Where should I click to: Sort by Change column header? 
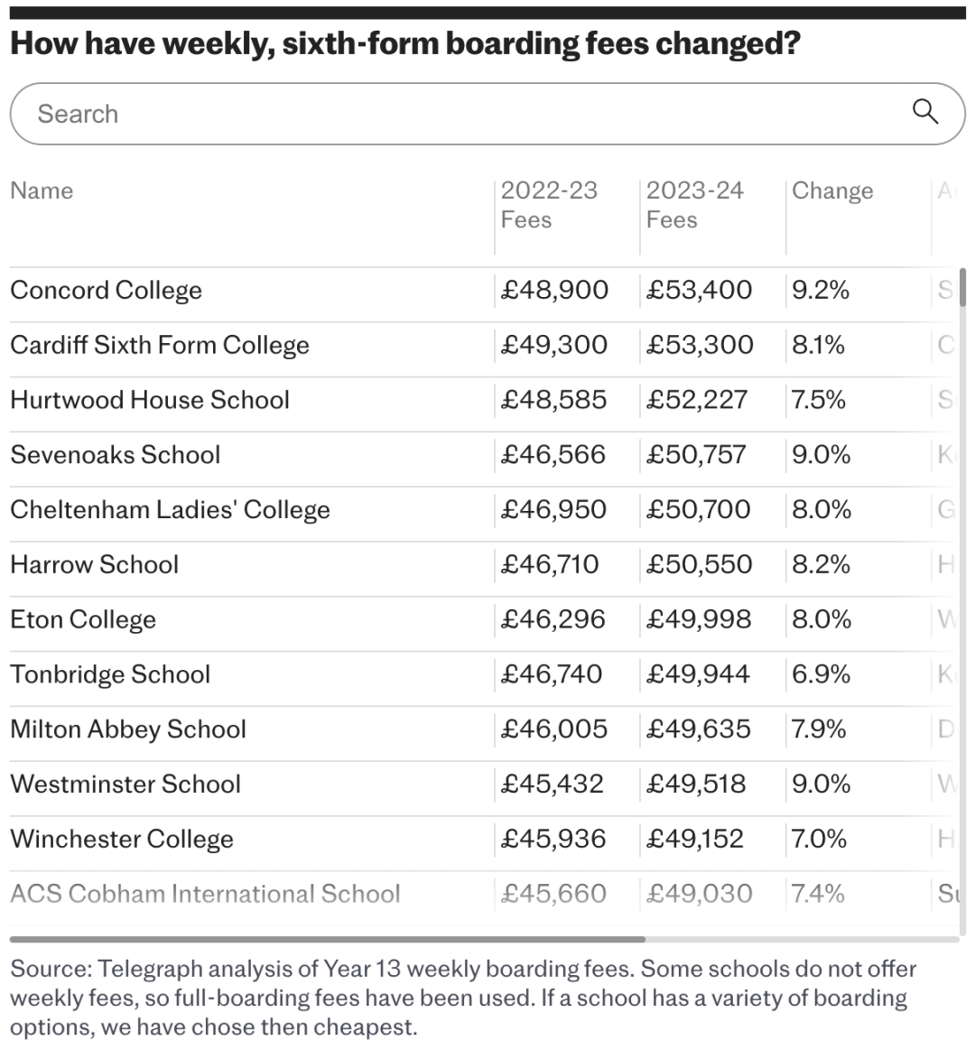pyautogui.click(x=832, y=191)
